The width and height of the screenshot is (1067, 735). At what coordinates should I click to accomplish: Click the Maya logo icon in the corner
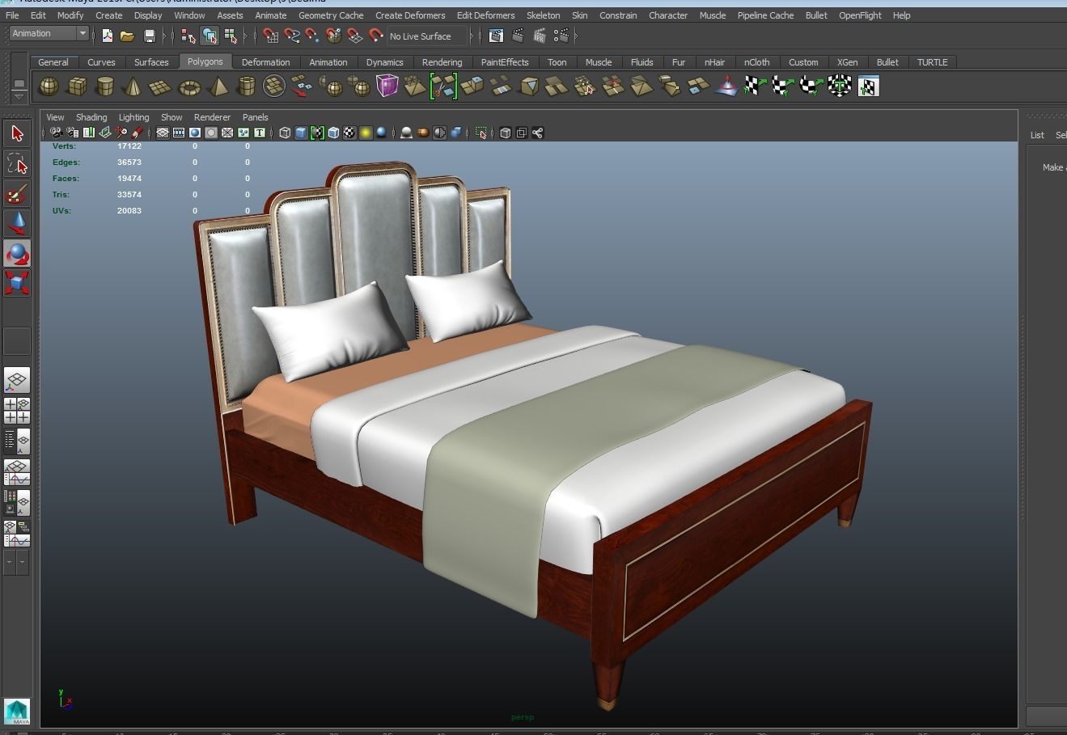[x=17, y=711]
